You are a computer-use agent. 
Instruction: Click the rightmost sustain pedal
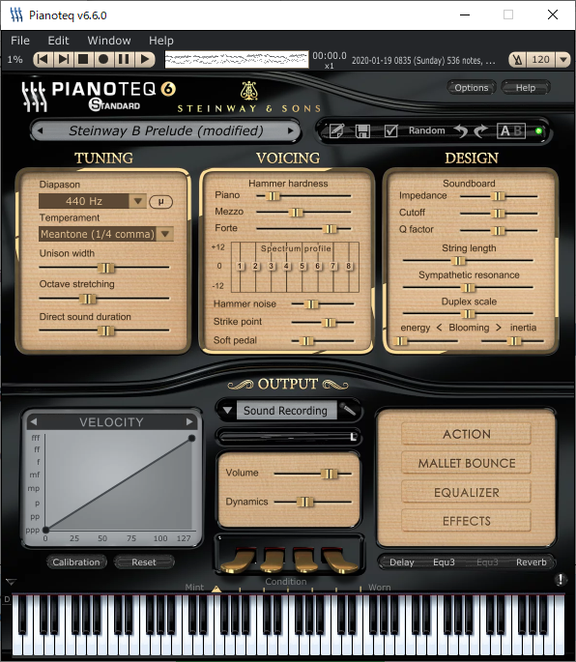[x=339, y=561]
